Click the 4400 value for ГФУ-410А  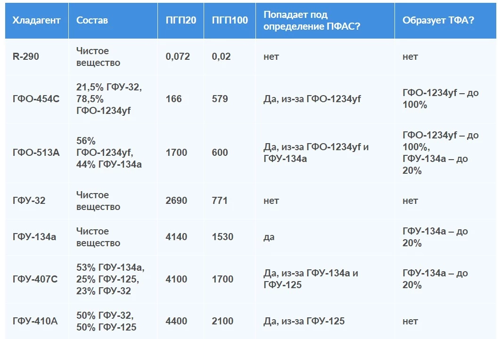[176, 321]
